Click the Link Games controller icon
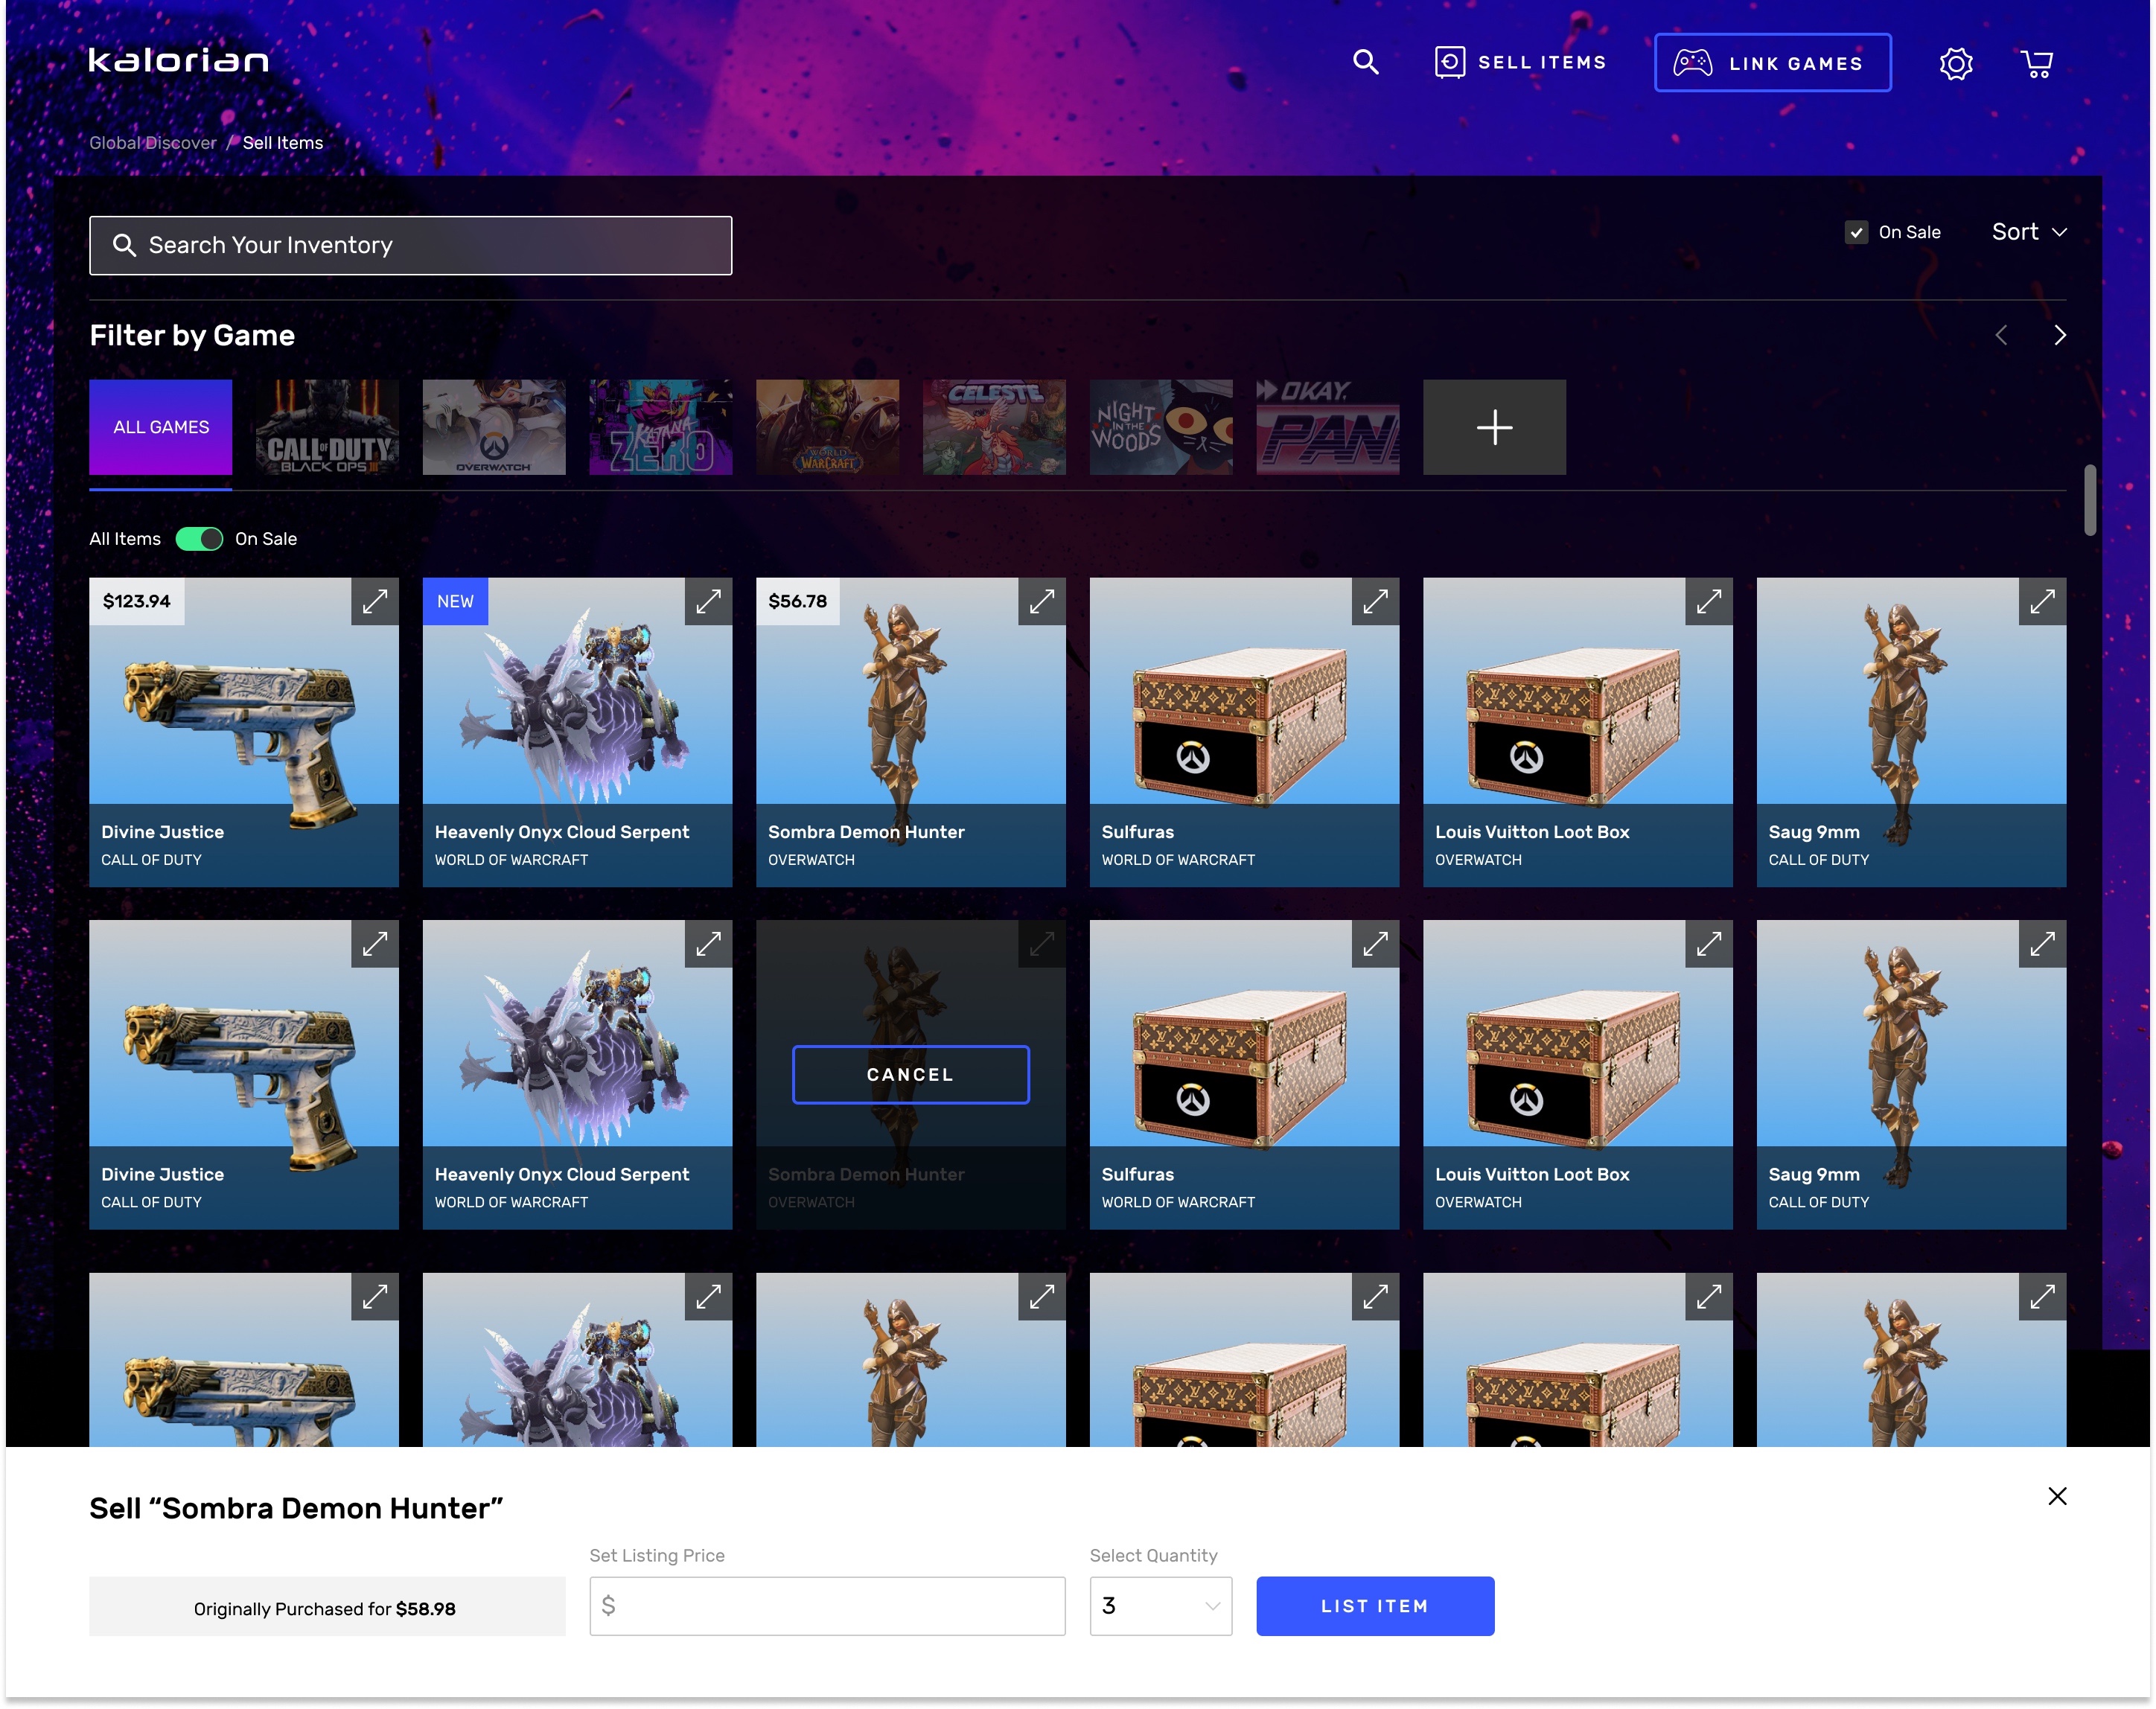This screenshot has height=1709, width=2156. coord(1692,62)
